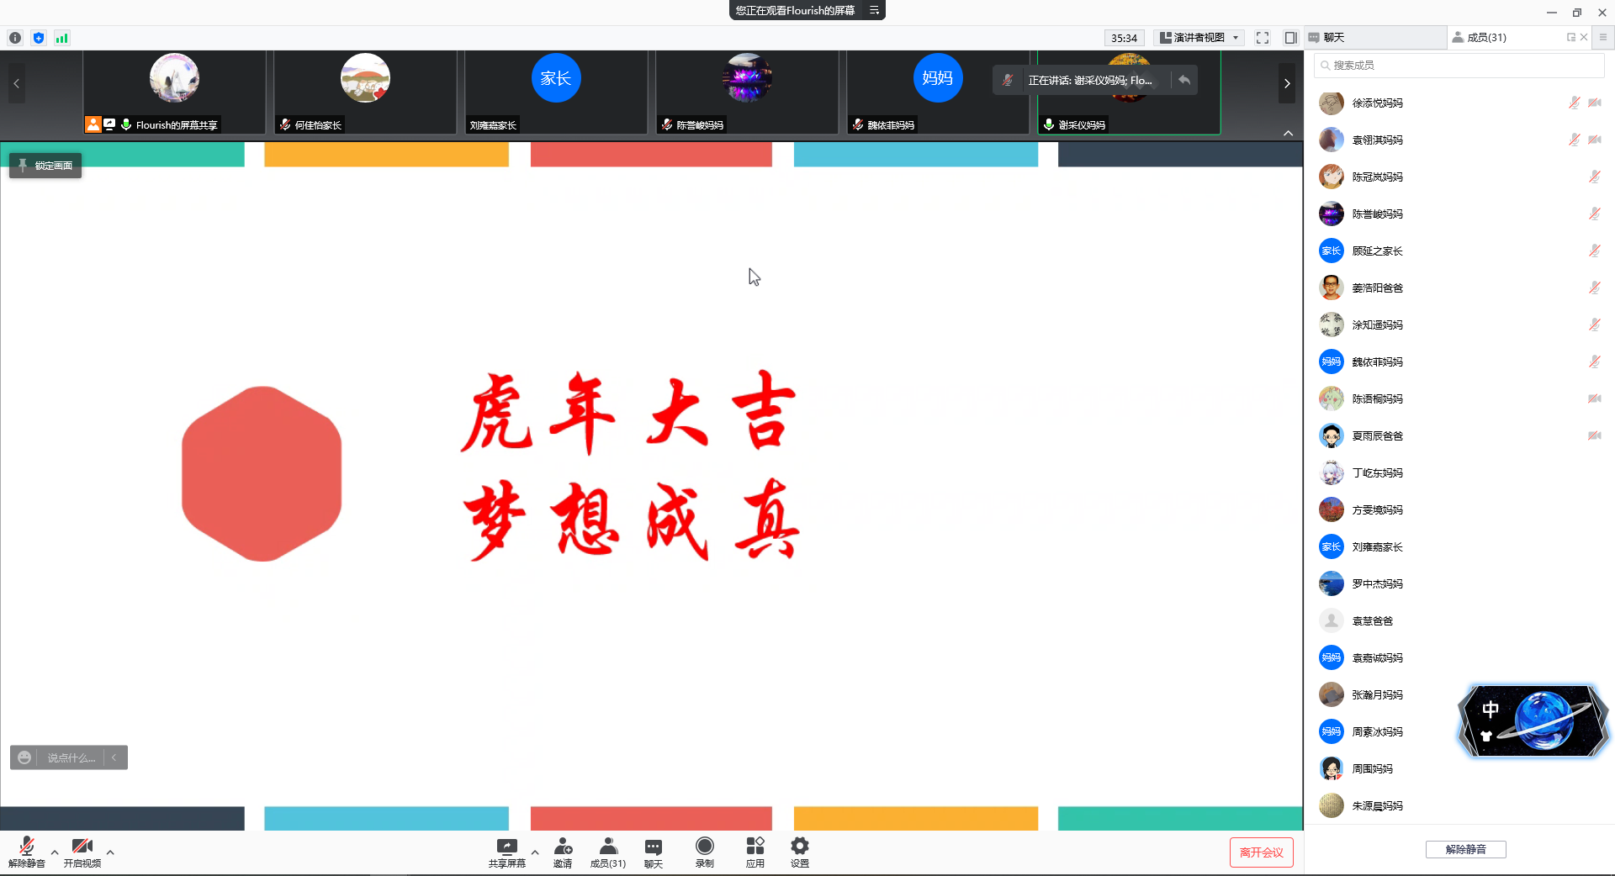1615x876 pixels.
Task: Toggle 开启视频 camera button
Action: click(82, 847)
